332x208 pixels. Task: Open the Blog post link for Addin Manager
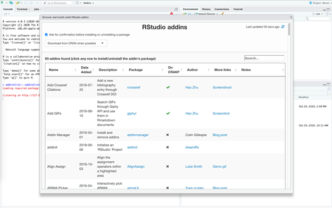[220, 135]
